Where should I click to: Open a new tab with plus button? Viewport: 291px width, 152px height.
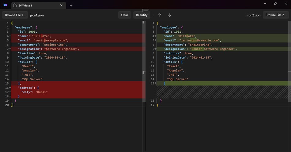coord(71,5)
